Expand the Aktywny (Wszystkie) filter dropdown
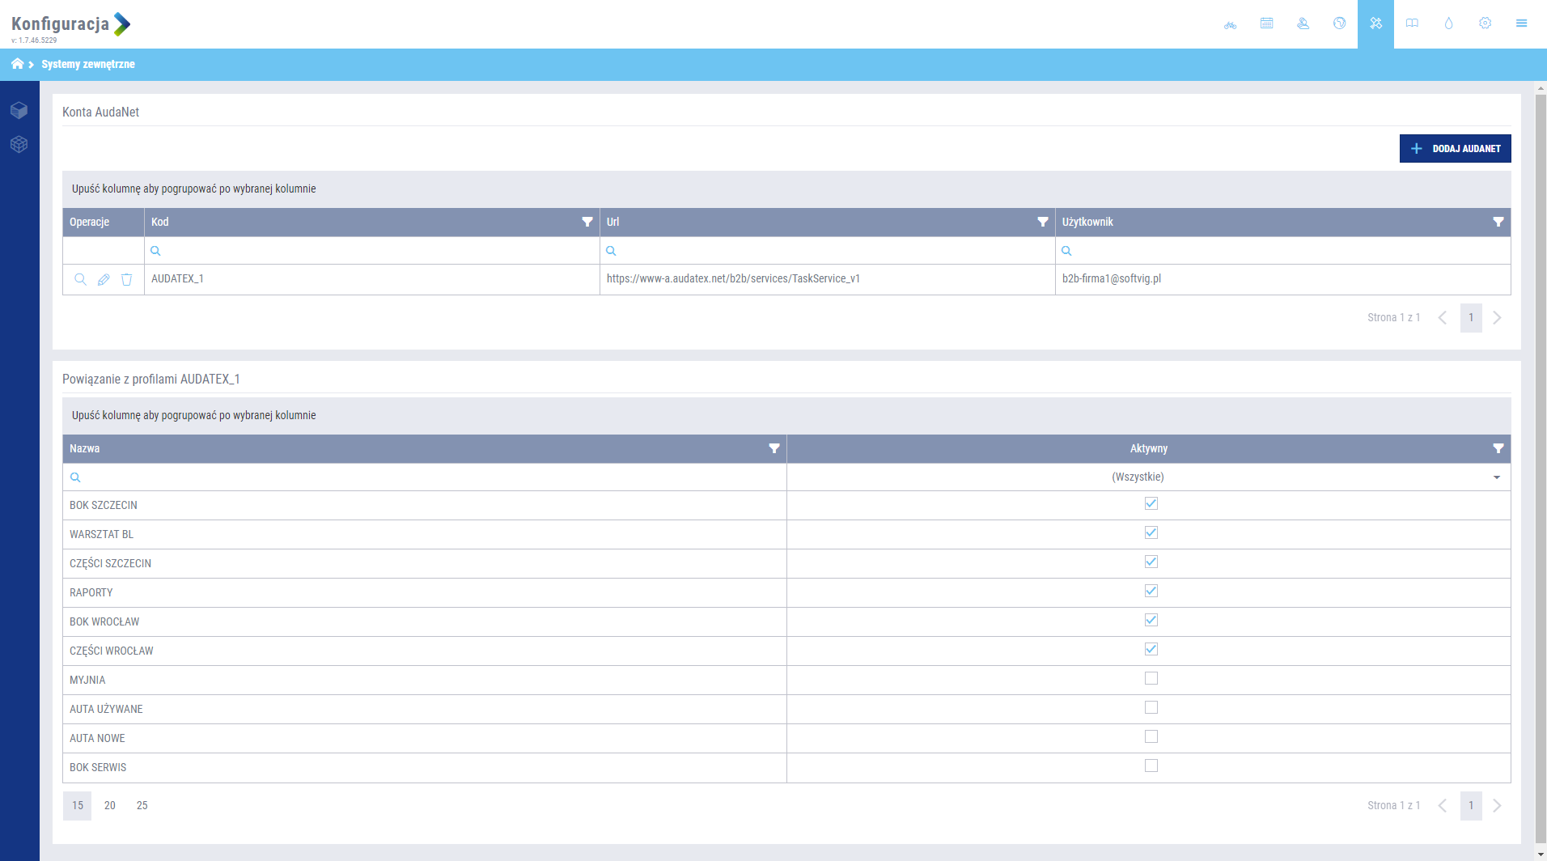The width and height of the screenshot is (1547, 861). pos(1496,477)
